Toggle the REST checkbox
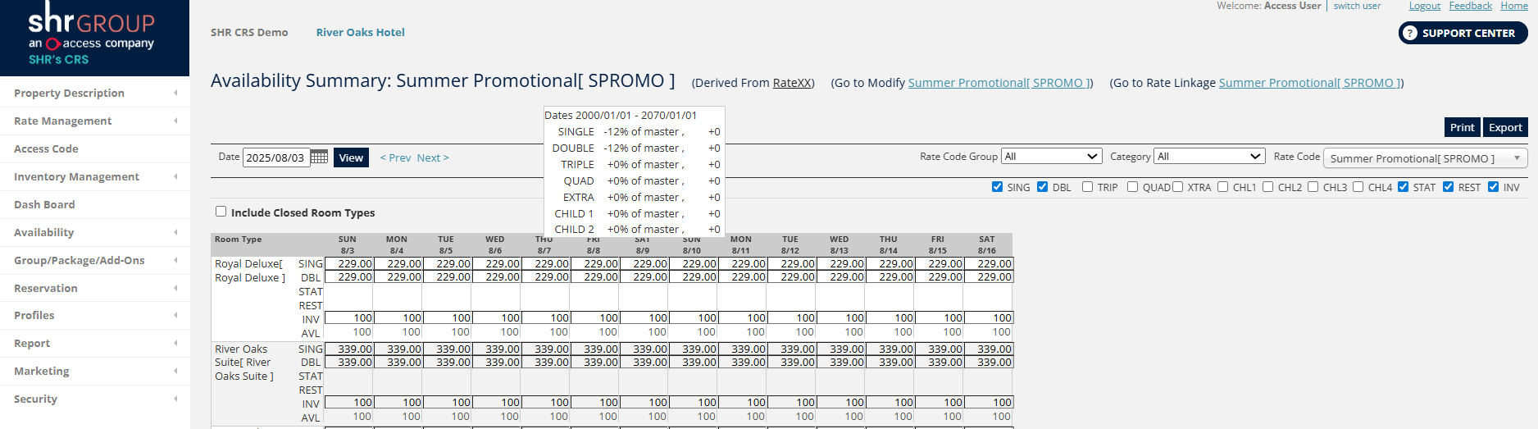1538x429 pixels. coord(1448,187)
